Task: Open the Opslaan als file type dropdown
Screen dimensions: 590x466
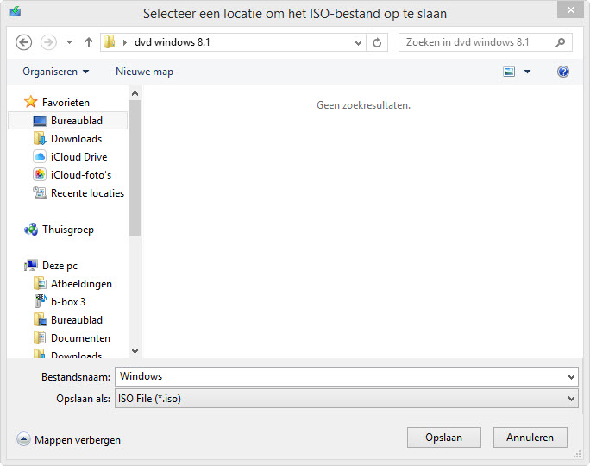Action: [x=346, y=398]
